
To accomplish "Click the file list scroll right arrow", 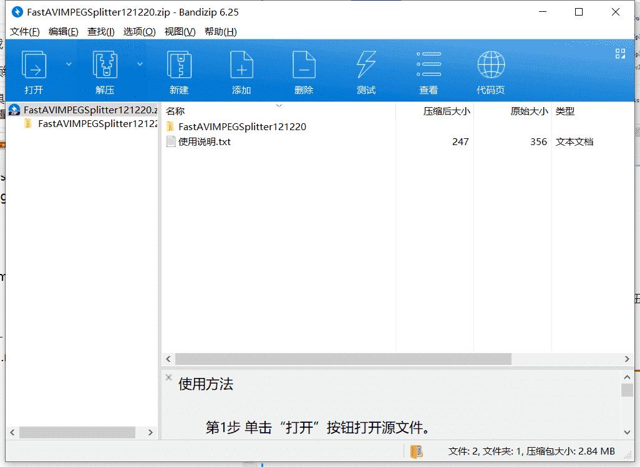I will [627, 359].
